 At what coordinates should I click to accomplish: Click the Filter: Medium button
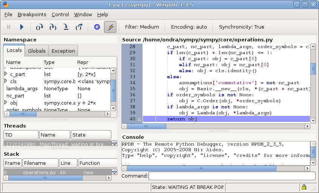point(142,27)
